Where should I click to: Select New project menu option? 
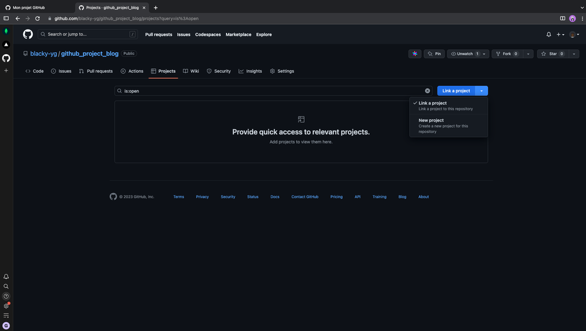449,126
